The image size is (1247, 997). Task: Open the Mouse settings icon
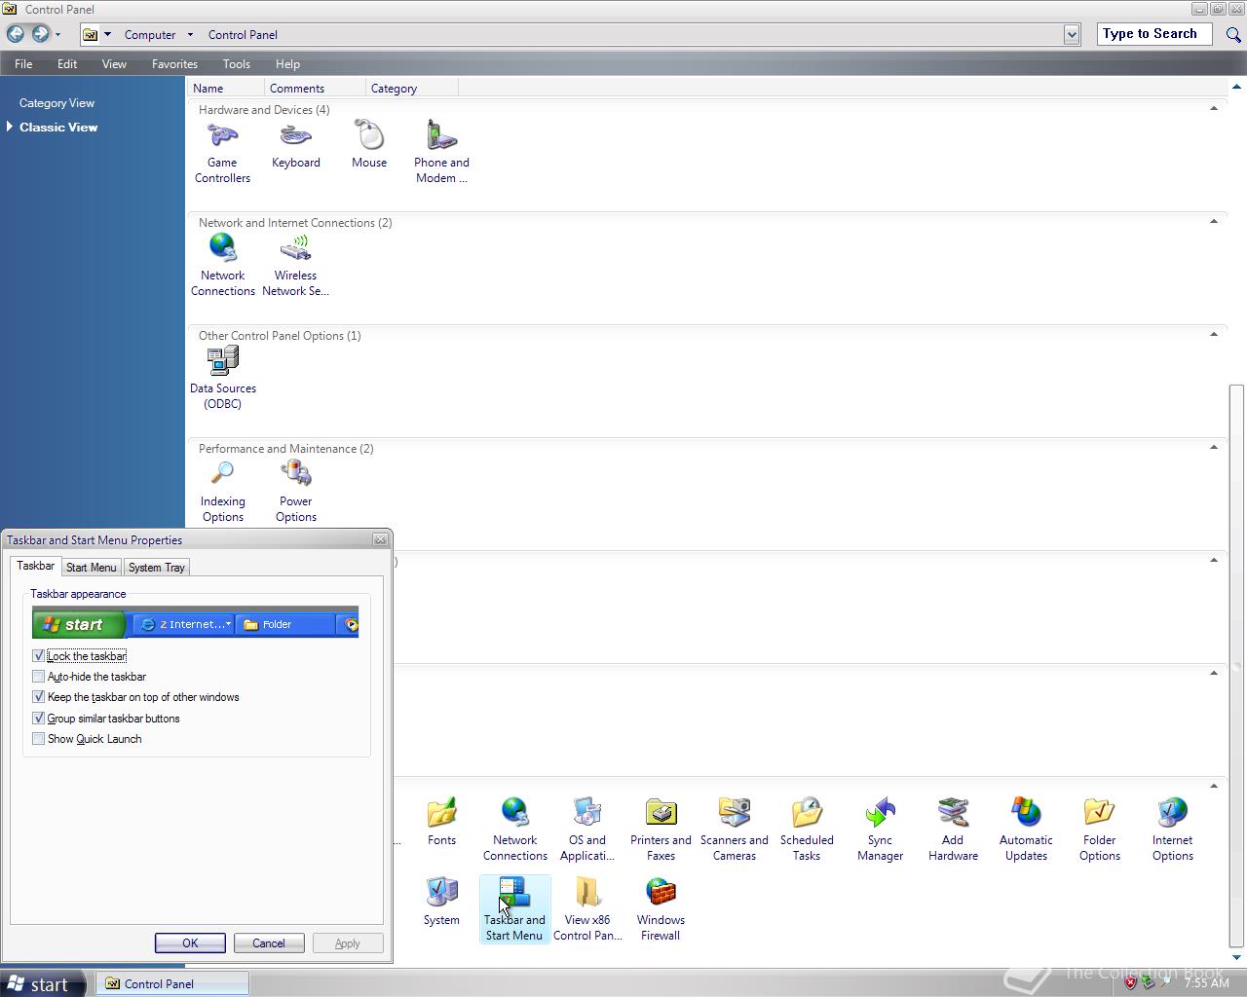click(369, 145)
